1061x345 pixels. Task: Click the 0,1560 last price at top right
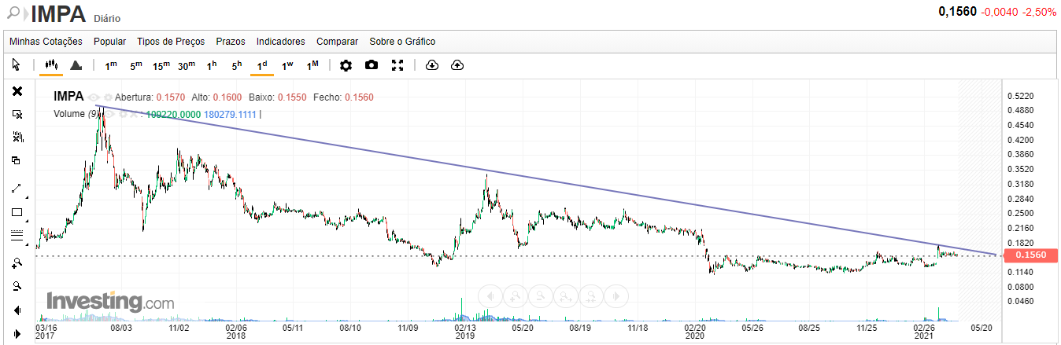(958, 12)
